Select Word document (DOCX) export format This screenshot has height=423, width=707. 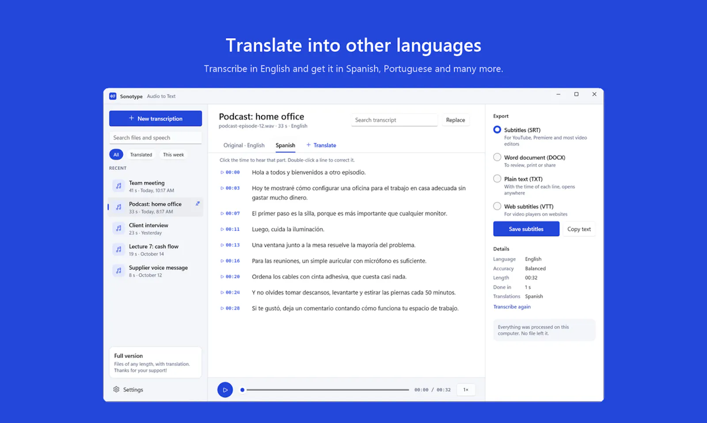click(497, 157)
